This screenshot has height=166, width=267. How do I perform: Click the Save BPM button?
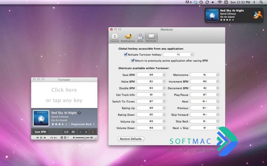pos(40,132)
